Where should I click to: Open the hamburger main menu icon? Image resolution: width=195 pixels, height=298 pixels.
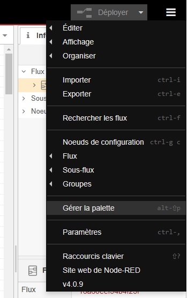171,12
